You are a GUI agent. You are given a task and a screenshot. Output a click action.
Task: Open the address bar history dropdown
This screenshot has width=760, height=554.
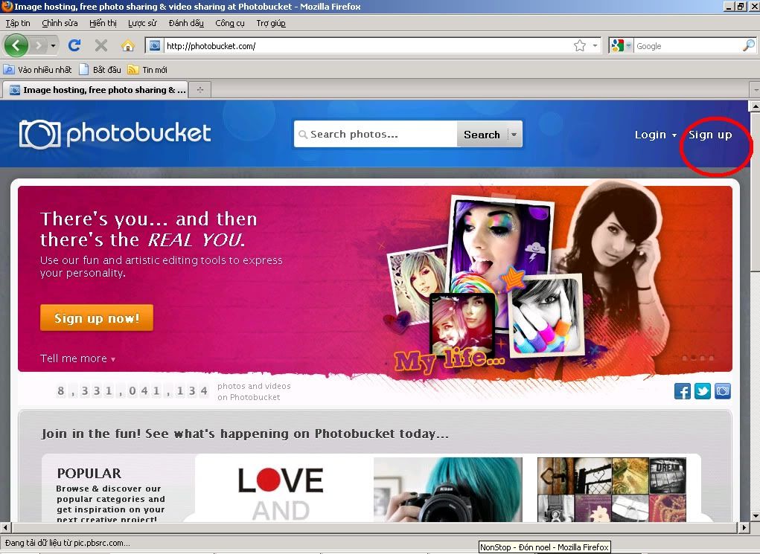[x=595, y=46]
